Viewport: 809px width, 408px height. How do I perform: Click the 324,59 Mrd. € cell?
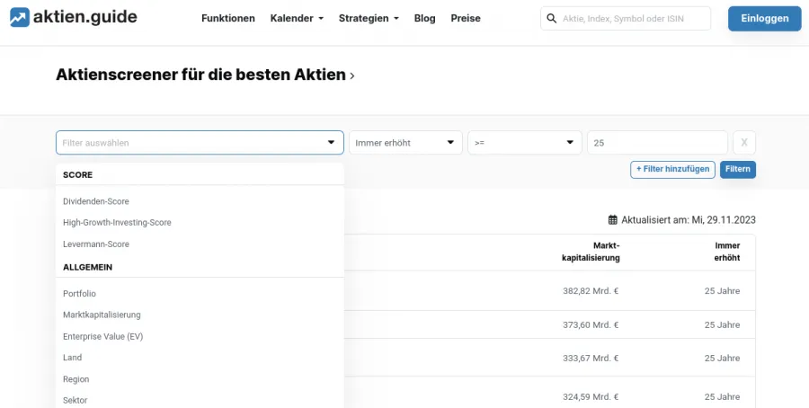(591, 396)
